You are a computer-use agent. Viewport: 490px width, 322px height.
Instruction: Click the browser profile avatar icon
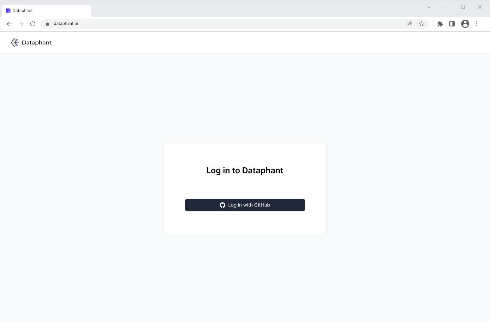[x=465, y=24]
